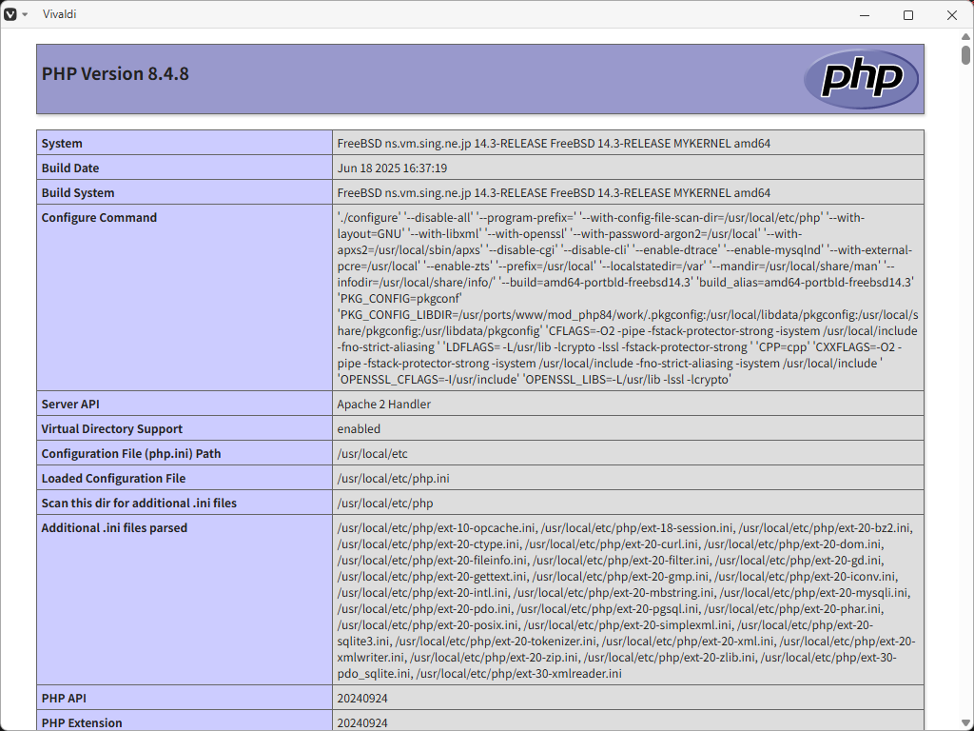The width and height of the screenshot is (974, 731).
Task: Expand the Vivaldi menu dropdown arrow
Action: 25,14
